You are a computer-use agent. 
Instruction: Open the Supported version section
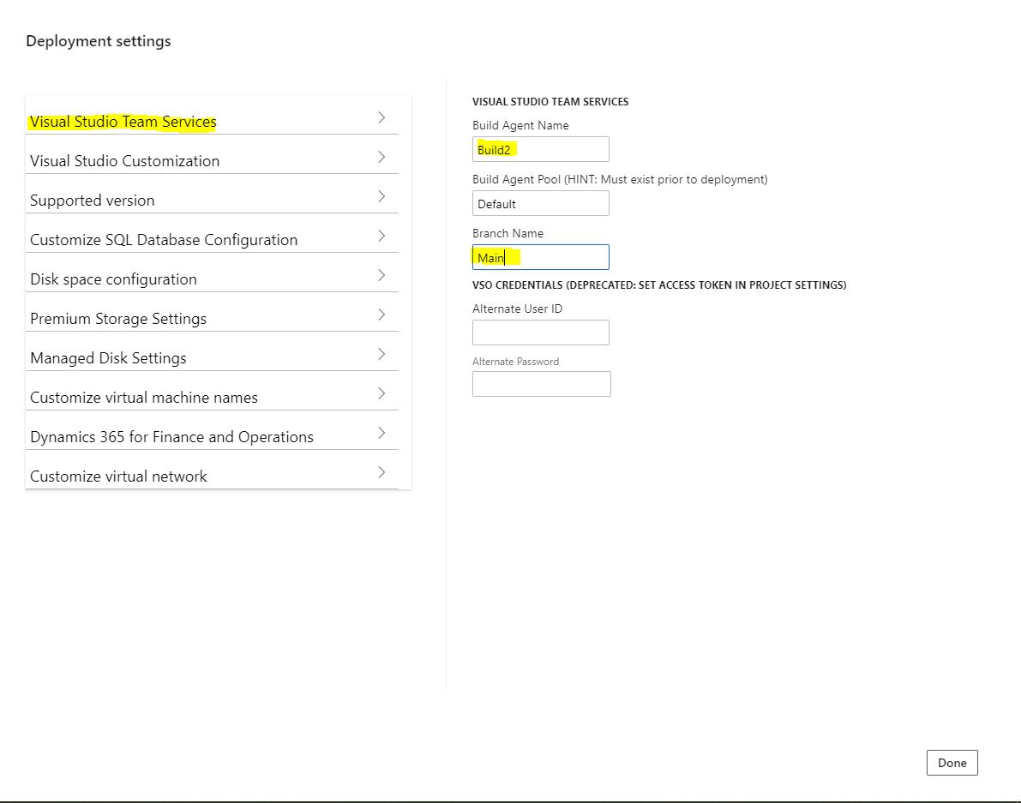[x=93, y=201]
